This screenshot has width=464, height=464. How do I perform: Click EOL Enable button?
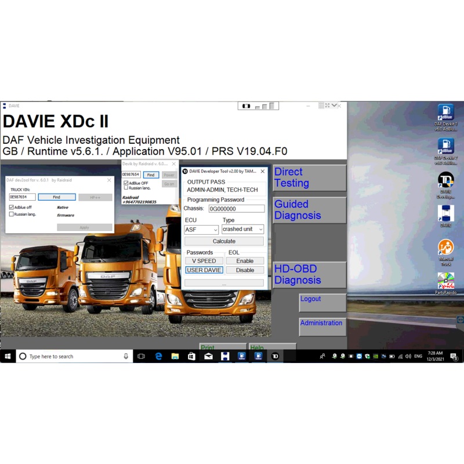click(245, 260)
